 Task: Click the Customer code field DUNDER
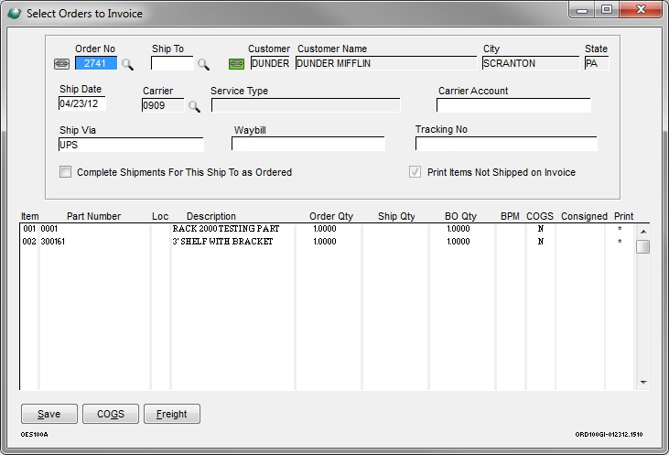270,63
